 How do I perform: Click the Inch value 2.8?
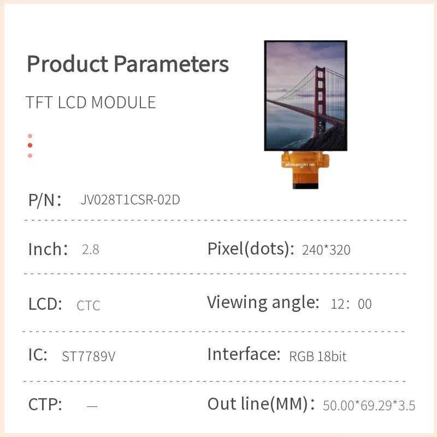point(90,250)
